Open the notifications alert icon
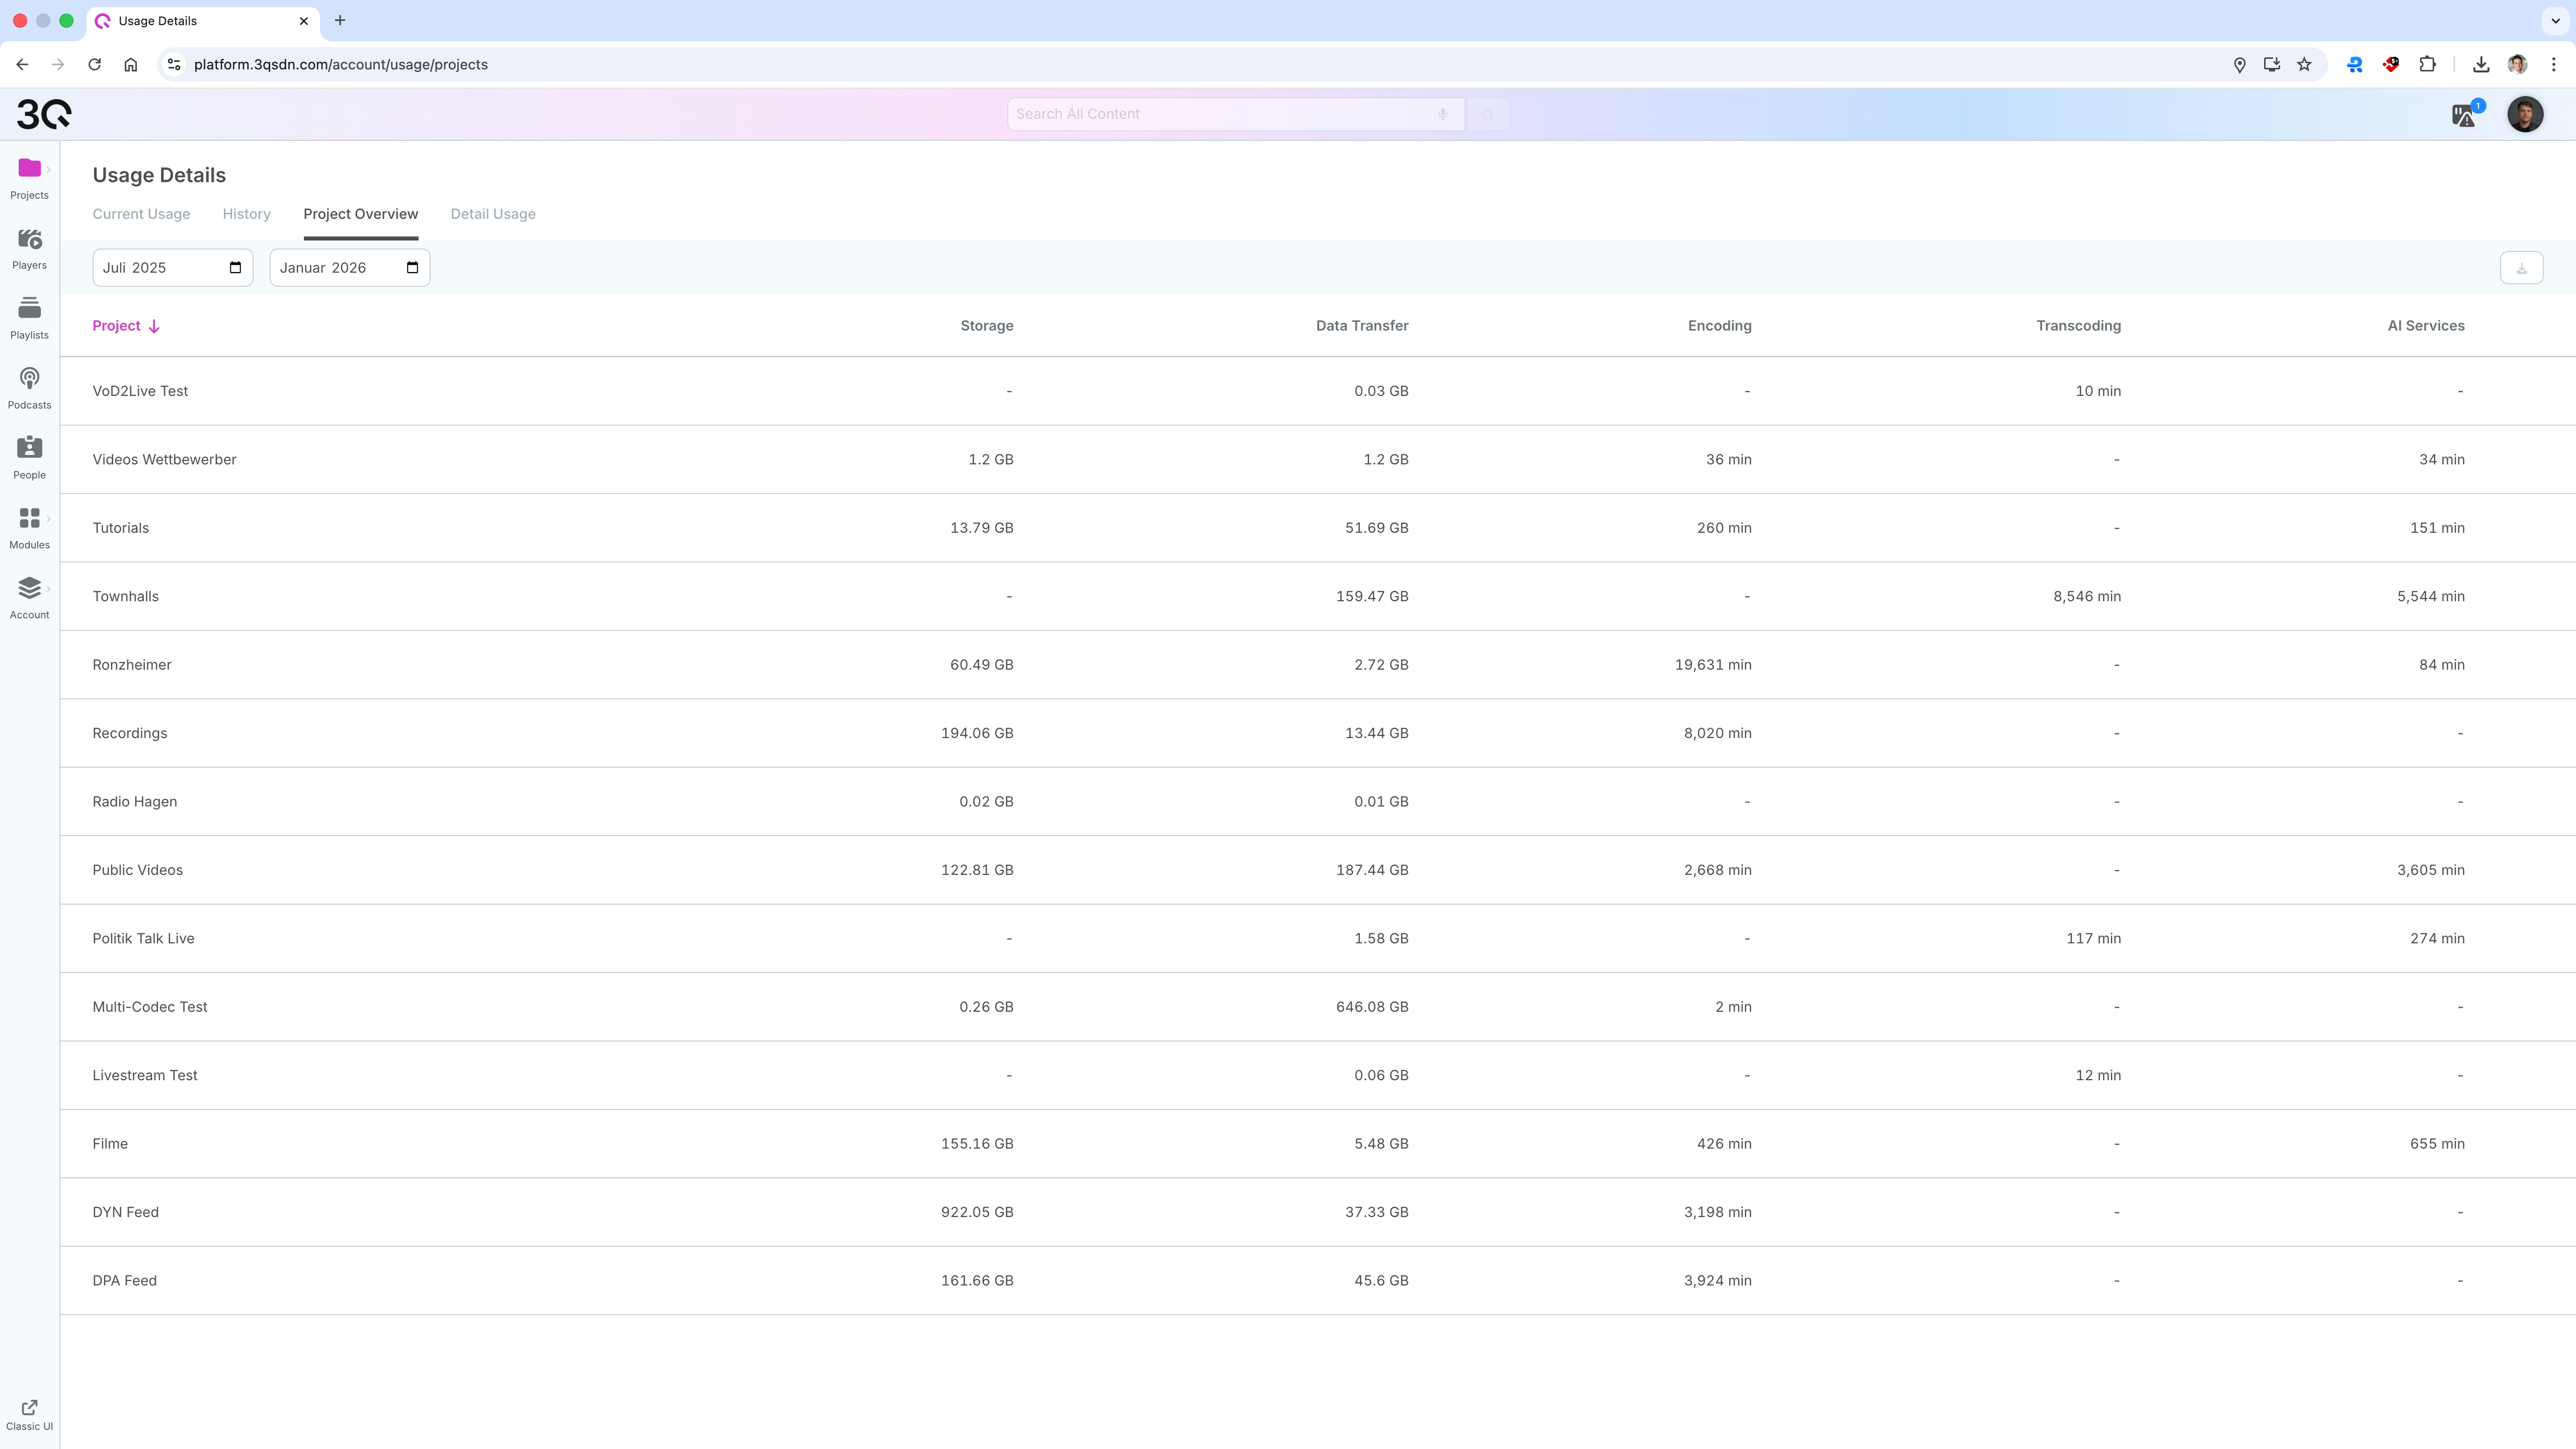The height and width of the screenshot is (1449, 2576). click(x=2464, y=115)
